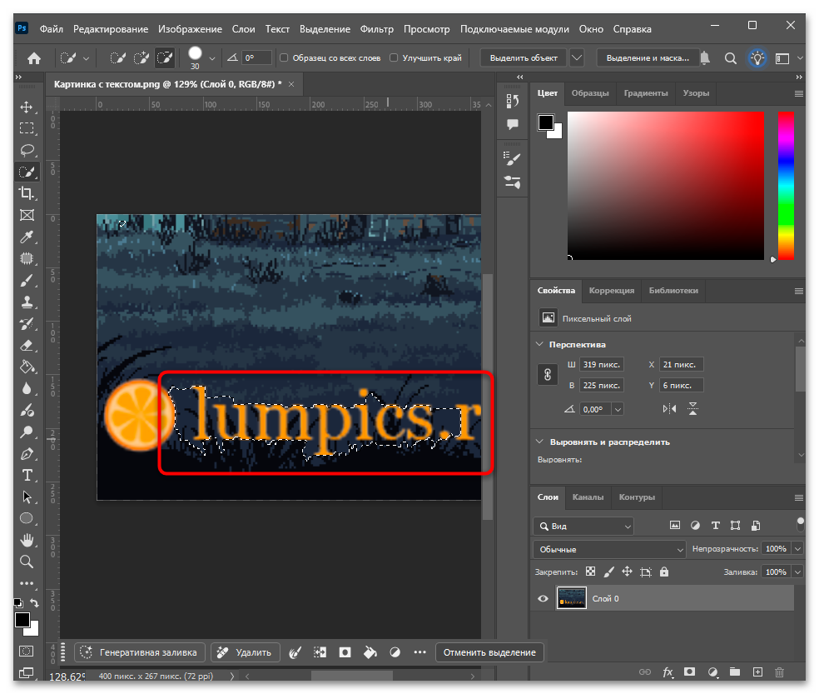819x694 pixels.
Task: Click the foreground color swatch in Color panel
Action: point(546,122)
